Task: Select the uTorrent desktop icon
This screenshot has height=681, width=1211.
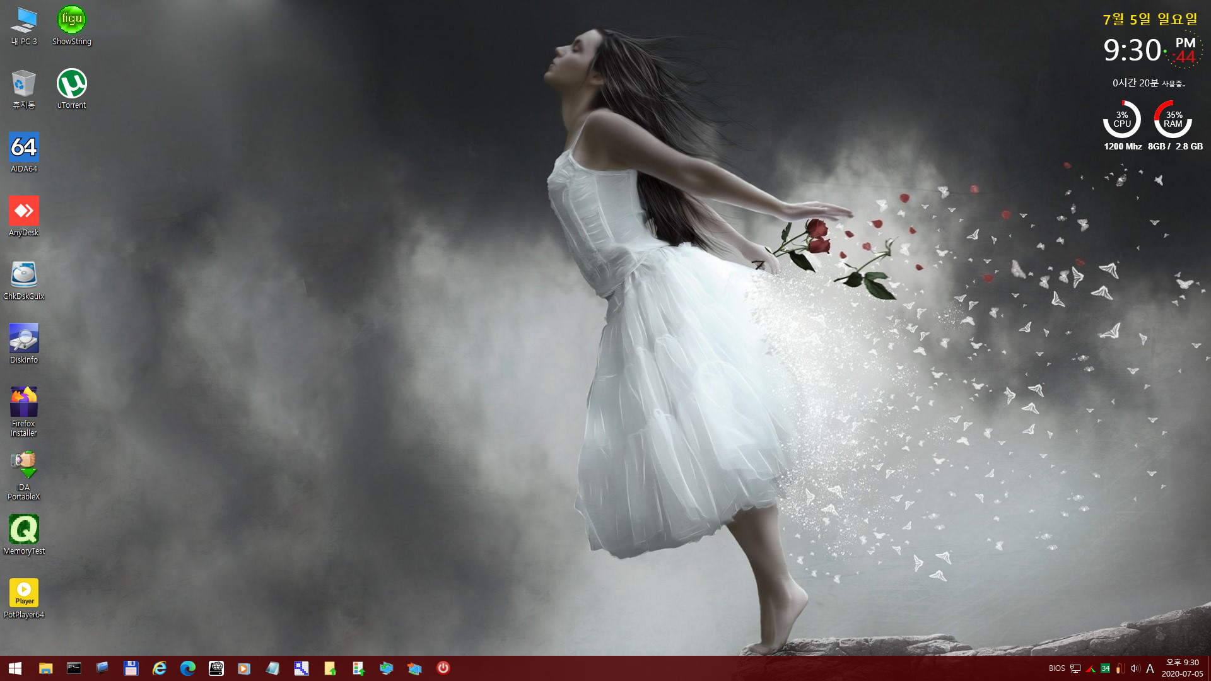Action: [x=71, y=90]
